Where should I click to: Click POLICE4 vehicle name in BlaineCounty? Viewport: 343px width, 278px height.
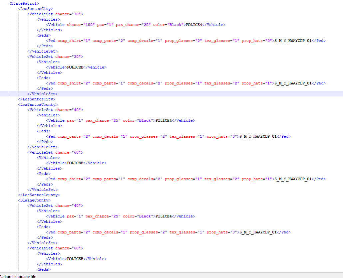[x=164, y=216]
